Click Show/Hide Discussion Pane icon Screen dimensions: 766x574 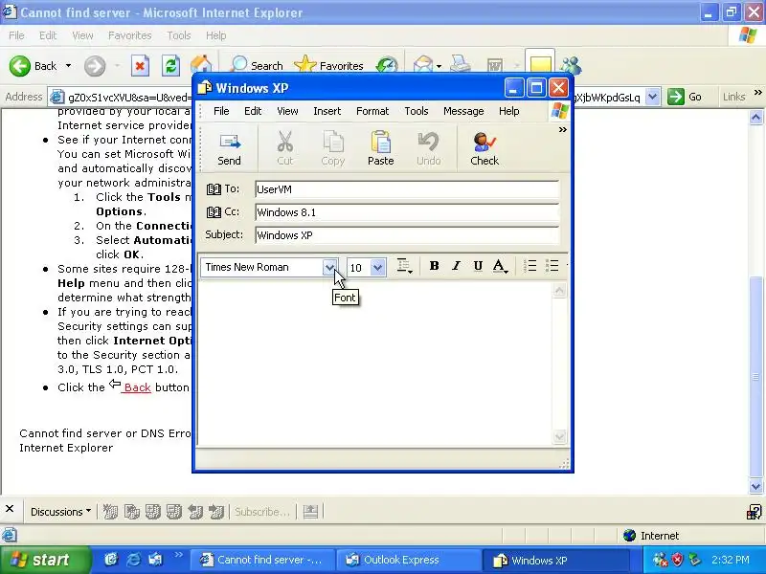point(310,512)
